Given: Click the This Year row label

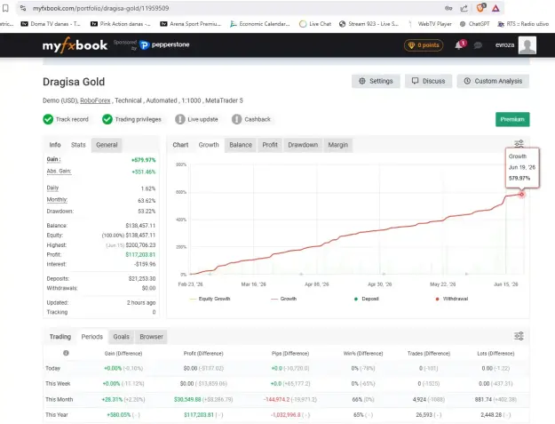Looking at the screenshot, I should click(x=57, y=415).
